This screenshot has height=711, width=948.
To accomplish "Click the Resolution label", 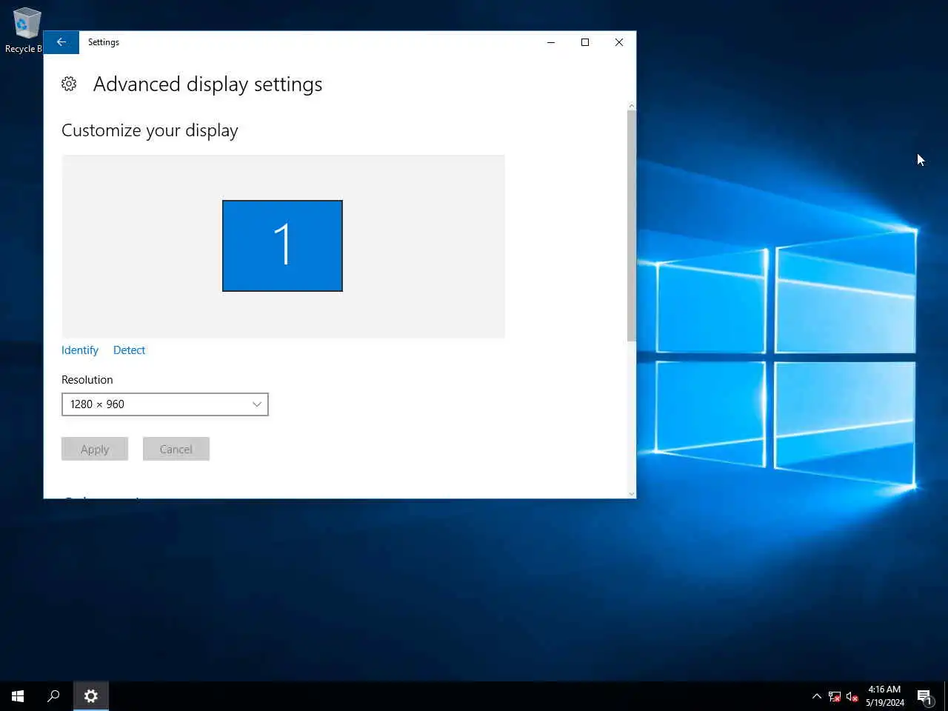I will pyautogui.click(x=87, y=380).
